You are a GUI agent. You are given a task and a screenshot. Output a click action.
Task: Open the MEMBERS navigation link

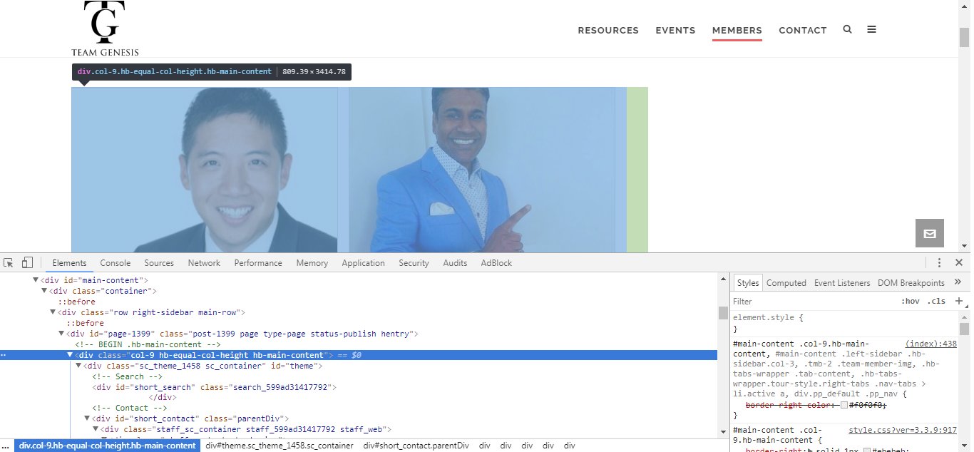click(x=737, y=30)
